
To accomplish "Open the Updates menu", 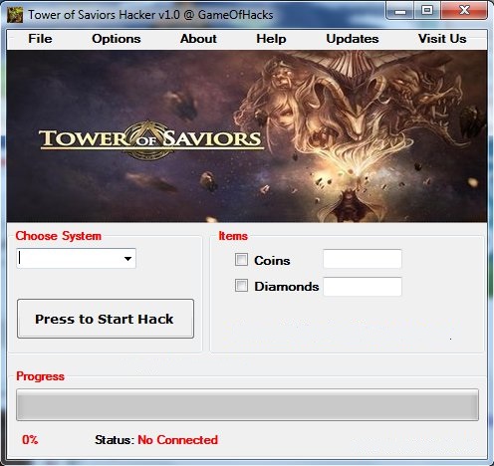I will [353, 39].
